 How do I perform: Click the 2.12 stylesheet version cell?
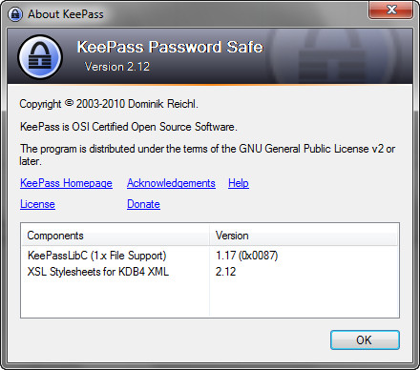coord(225,272)
